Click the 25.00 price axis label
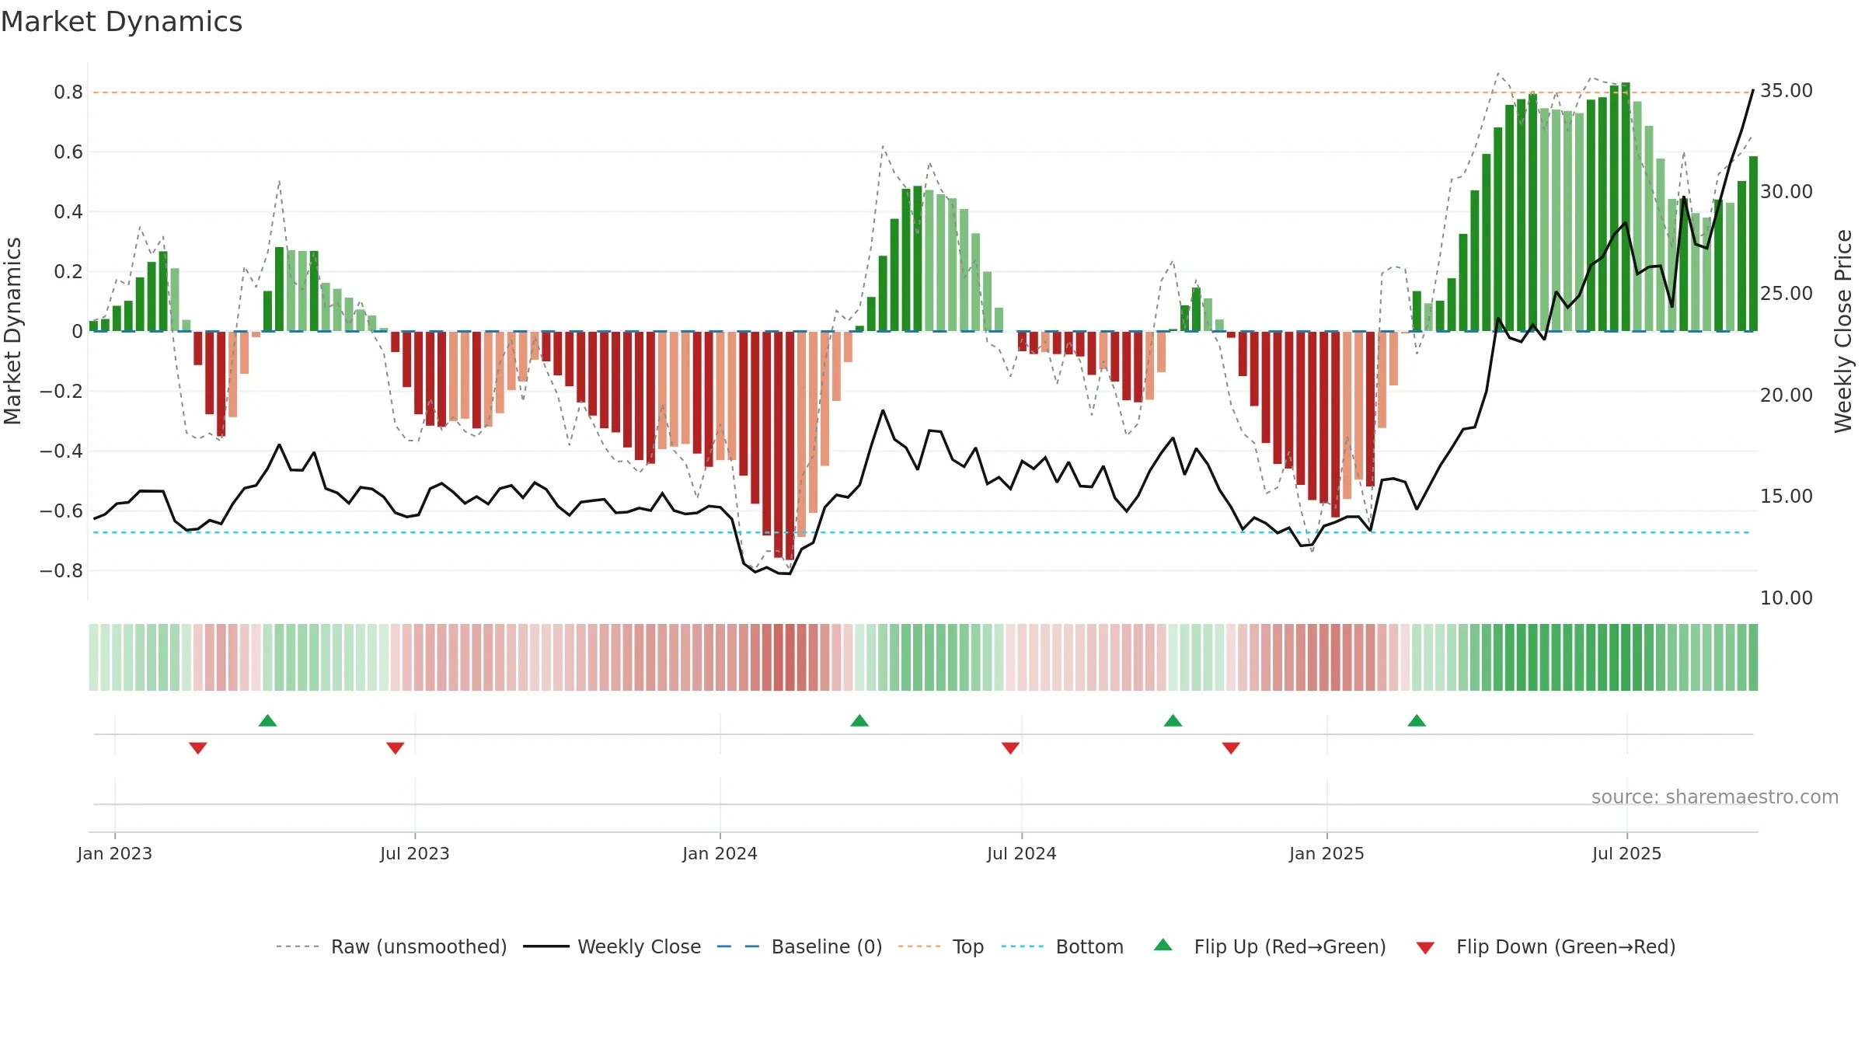 1787,294
